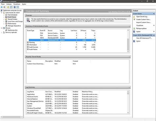
Task: Collapse the Log Summary section
Action: pos(129,87)
